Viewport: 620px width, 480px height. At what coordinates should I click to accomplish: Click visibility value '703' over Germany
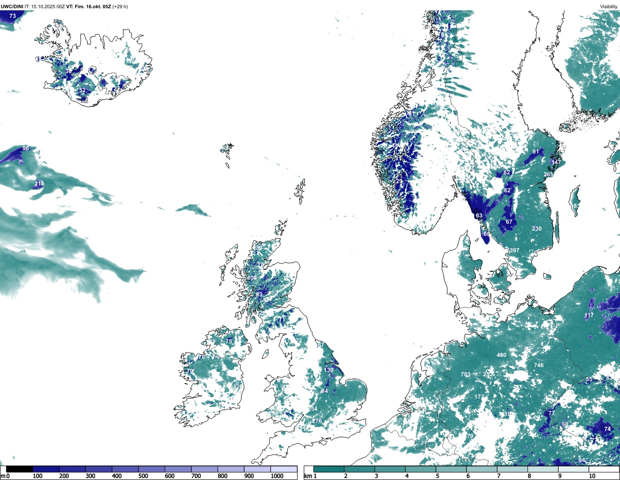click(465, 374)
